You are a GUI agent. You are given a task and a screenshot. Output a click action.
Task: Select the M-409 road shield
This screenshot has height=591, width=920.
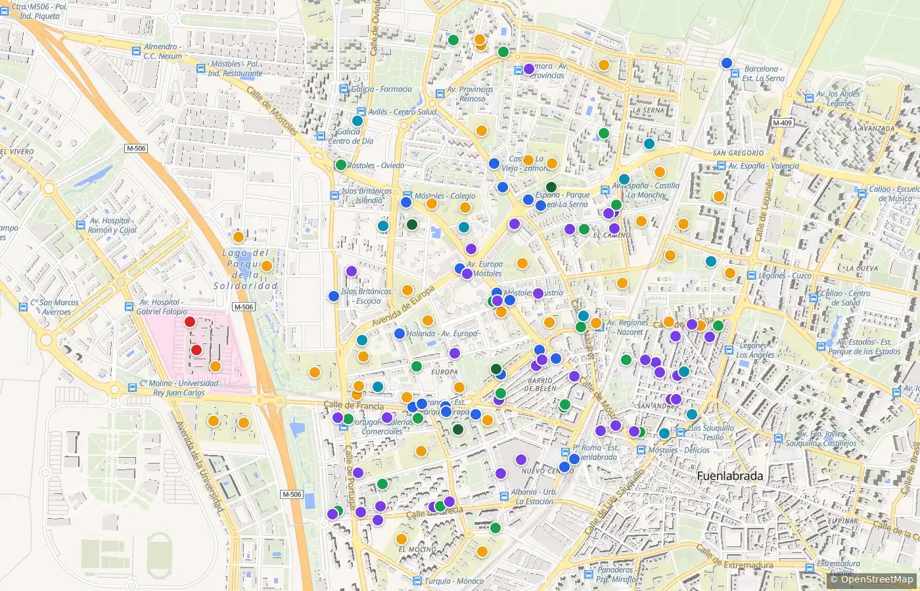point(782,123)
